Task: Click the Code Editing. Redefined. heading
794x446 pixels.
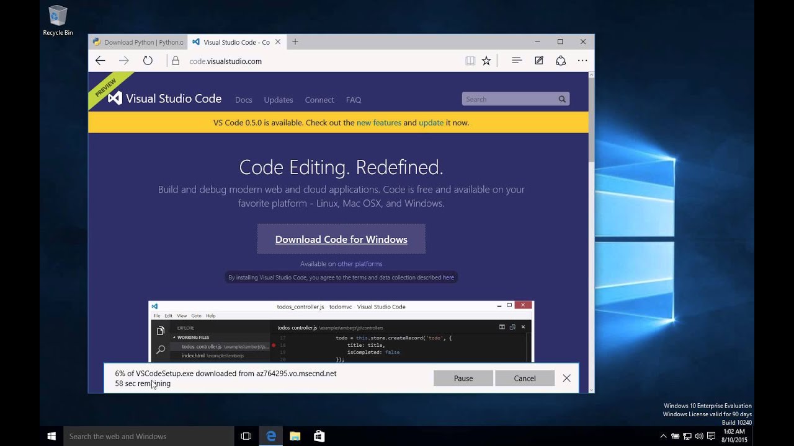Action: [341, 167]
